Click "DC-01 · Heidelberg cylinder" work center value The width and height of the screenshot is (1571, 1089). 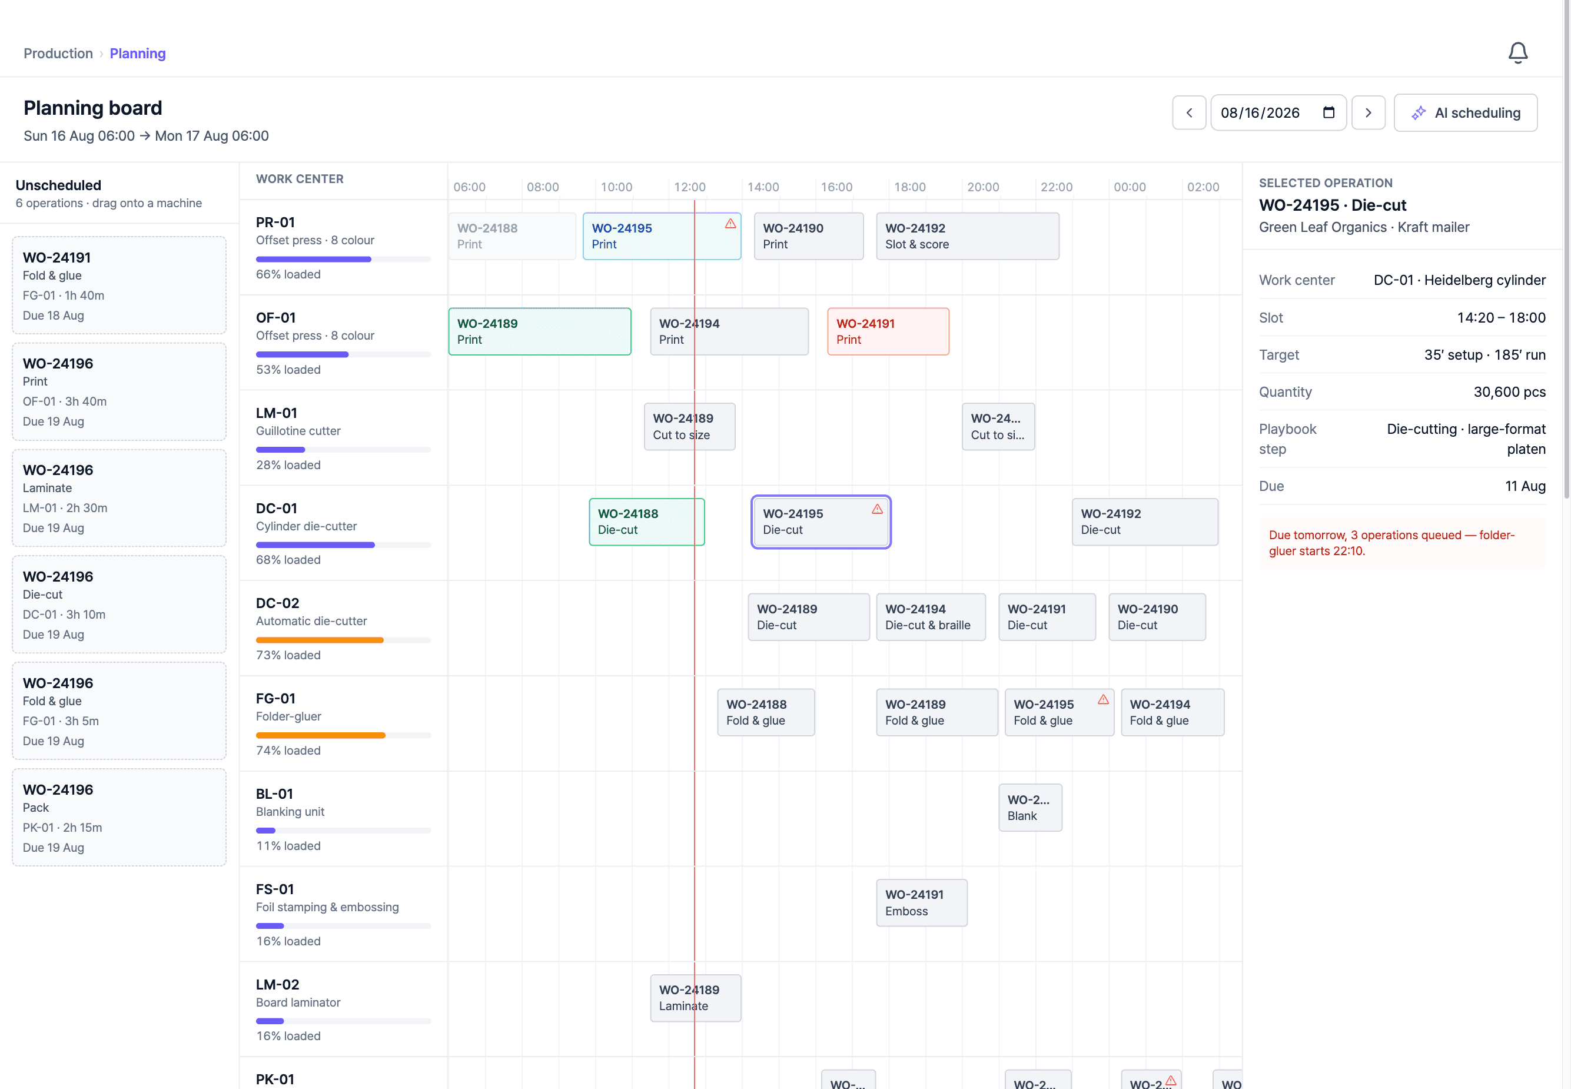pos(1459,280)
